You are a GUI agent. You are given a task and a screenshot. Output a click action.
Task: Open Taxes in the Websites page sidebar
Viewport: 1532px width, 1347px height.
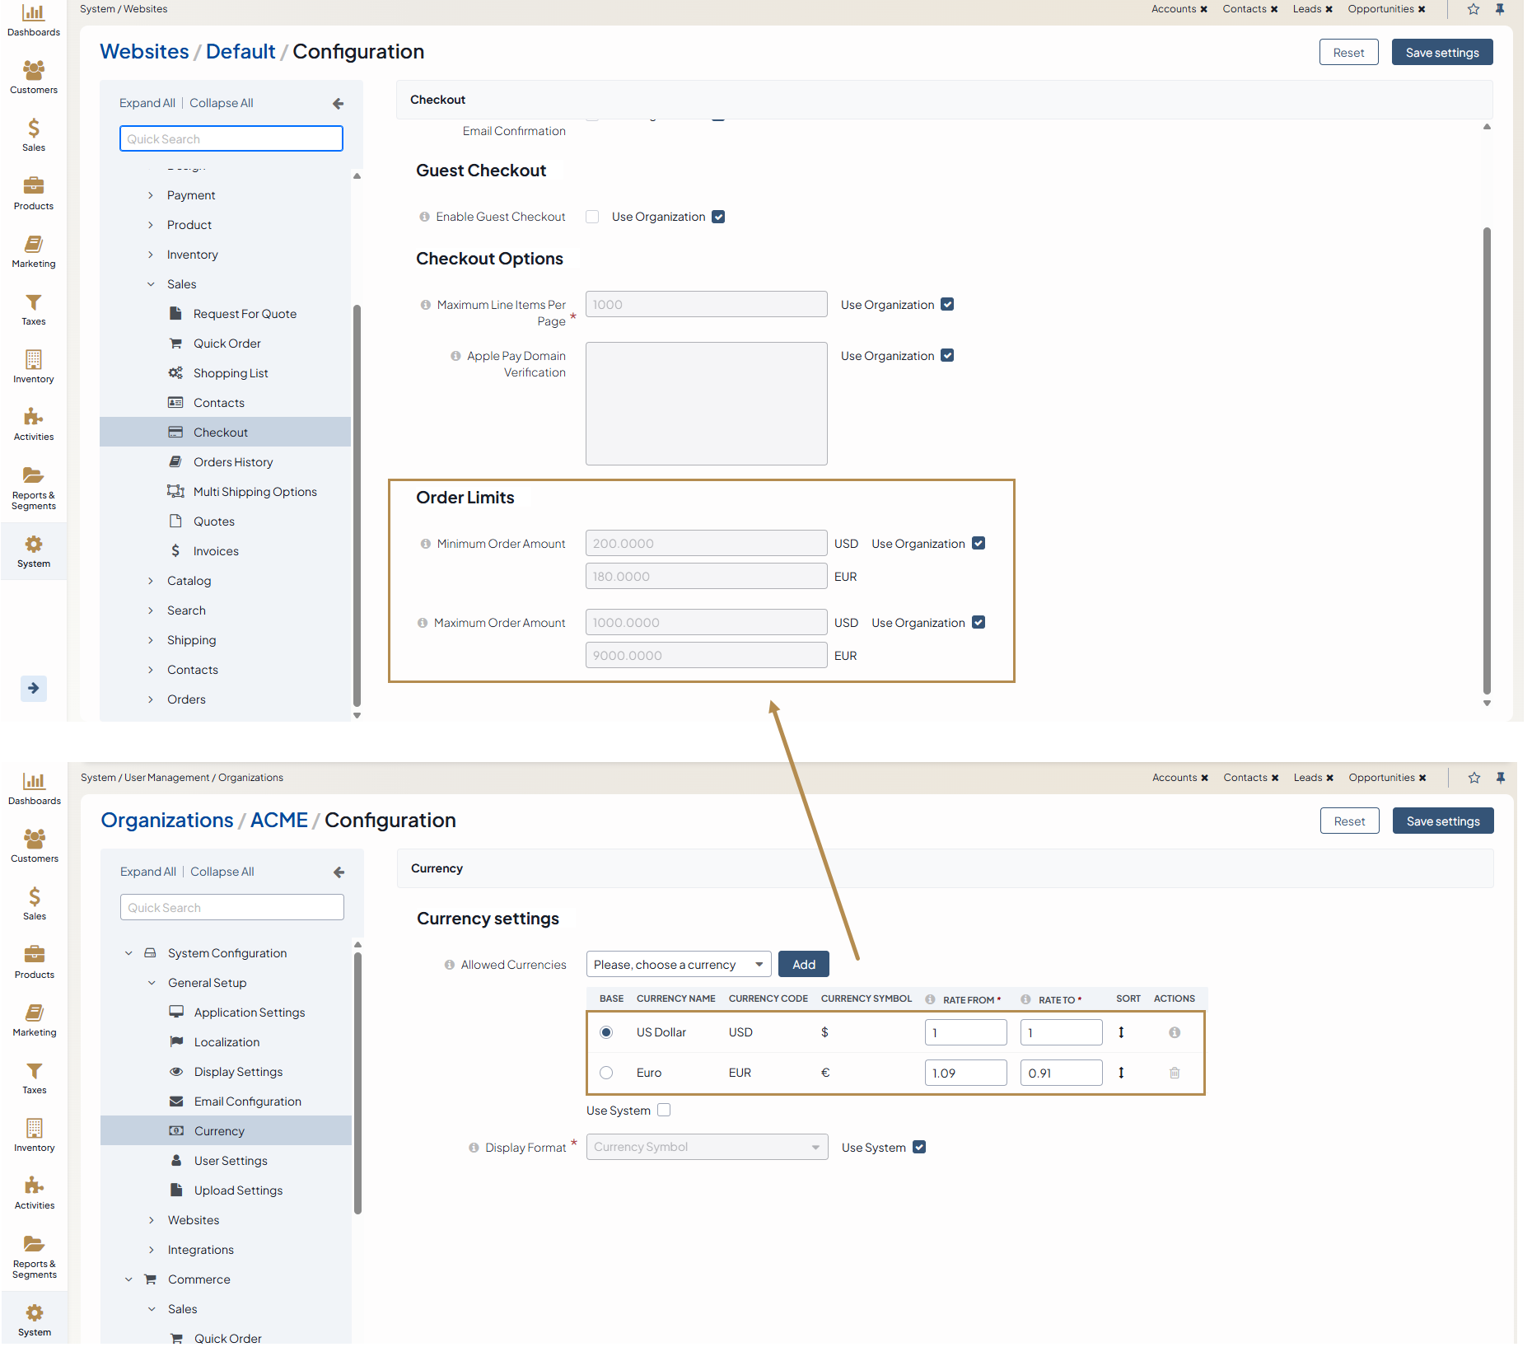point(34,309)
